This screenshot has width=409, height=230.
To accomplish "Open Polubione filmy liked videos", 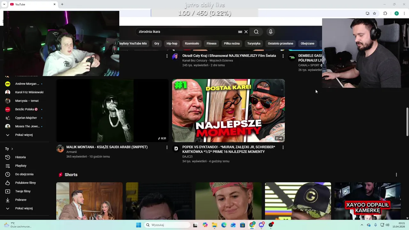I will [25, 183].
